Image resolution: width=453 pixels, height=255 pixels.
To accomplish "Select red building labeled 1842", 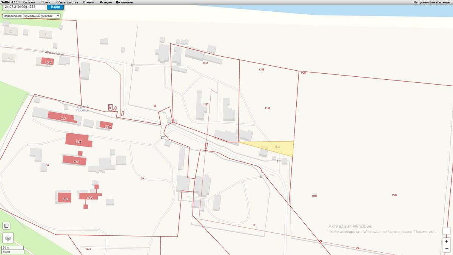I will (x=90, y=196).
